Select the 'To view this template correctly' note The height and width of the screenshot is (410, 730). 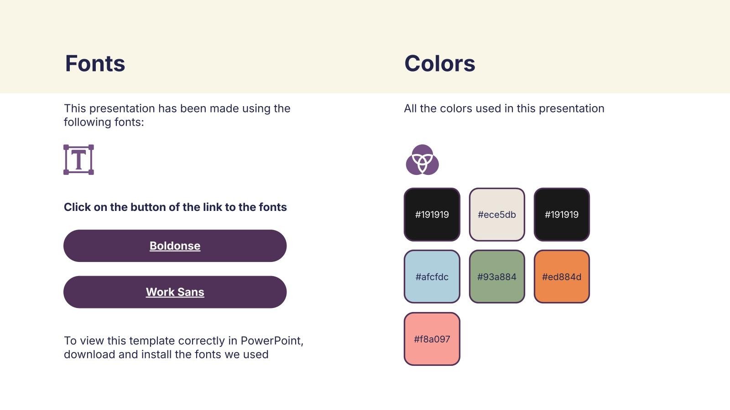[183, 348]
